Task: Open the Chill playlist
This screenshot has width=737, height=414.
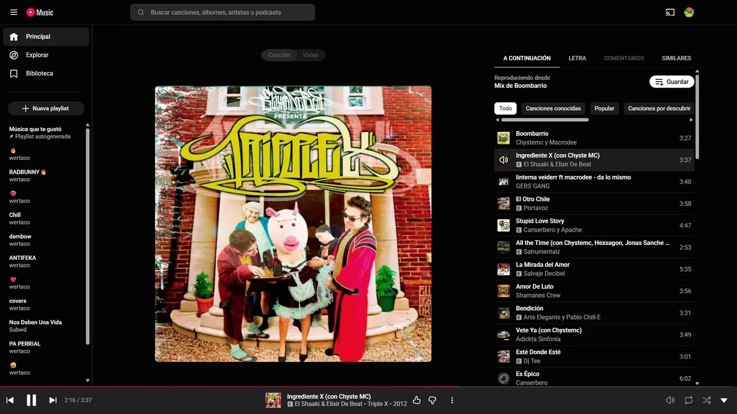Action: tap(46, 218)
